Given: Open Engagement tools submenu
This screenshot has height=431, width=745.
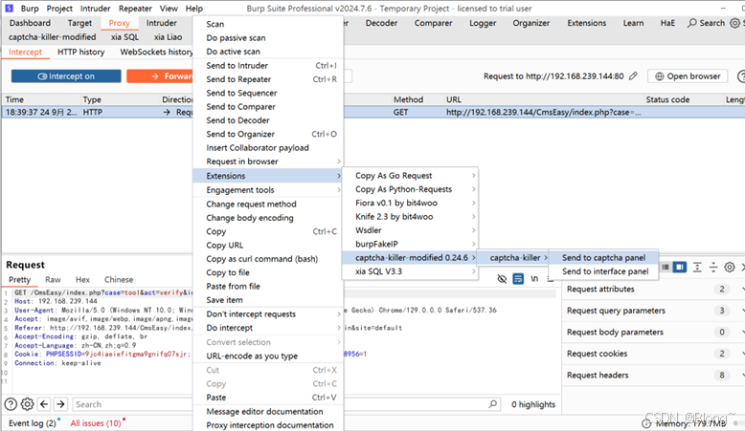Looking at the screenshot, I should (x=268, y=190).
